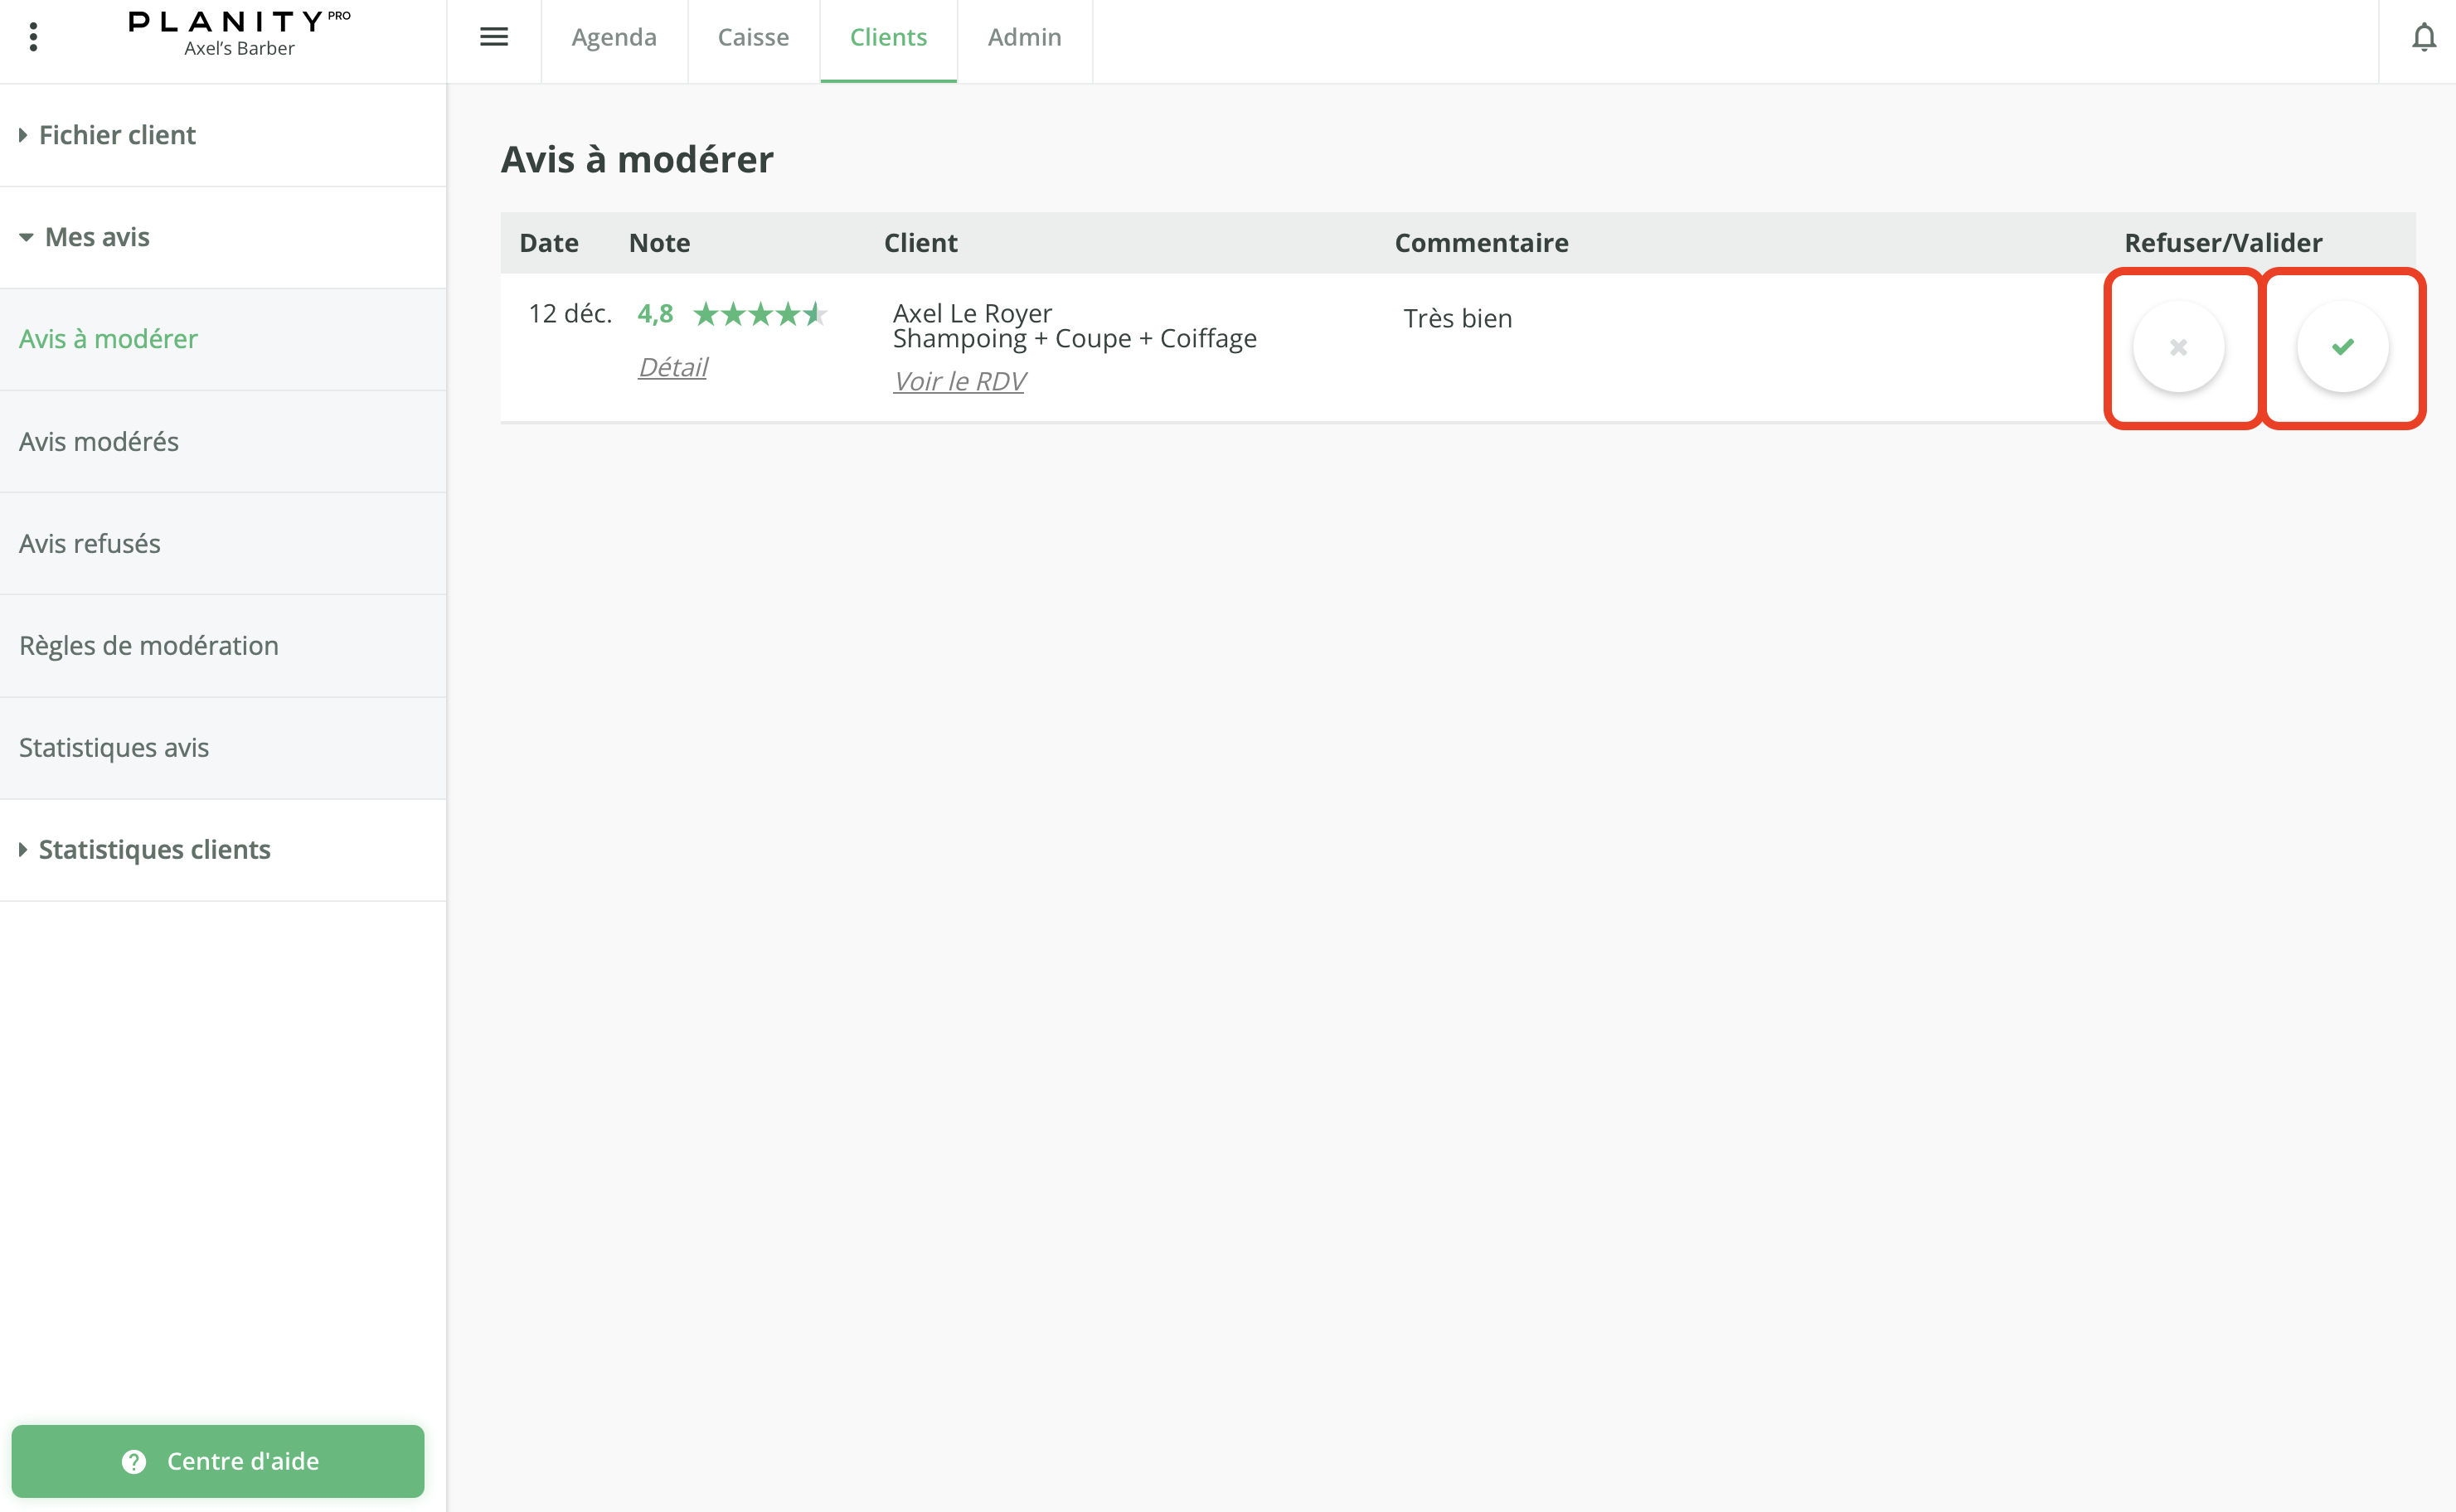Open the three-dot options menu
2456x1512 pixels.
[x=33, y=37]
